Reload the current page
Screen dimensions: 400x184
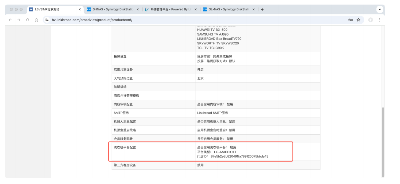point(28,20)
